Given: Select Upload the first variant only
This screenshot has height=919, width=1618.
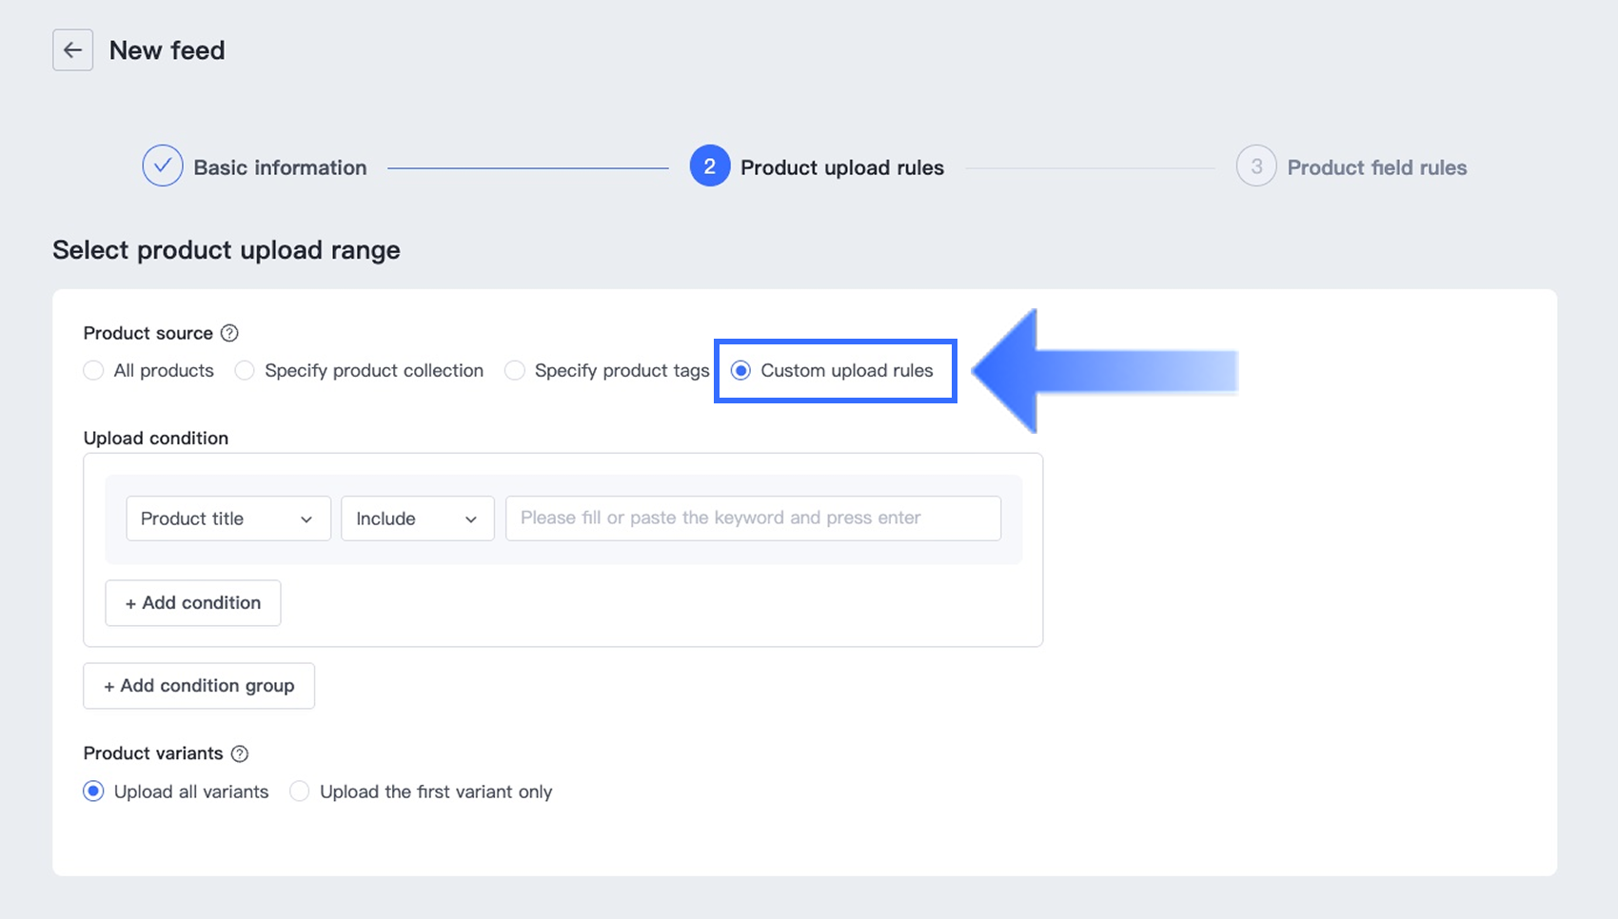Looking at the screenshot, I should click(300, 792).
